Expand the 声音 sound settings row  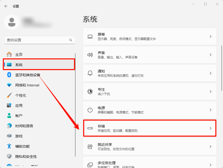click(150, 55)
